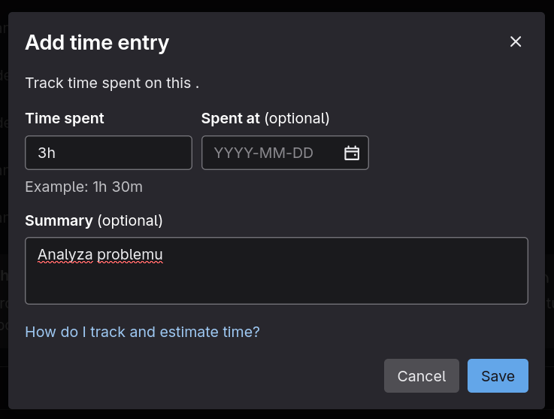Open 'How do I track and estimate time?' link

tap(142, 331)
